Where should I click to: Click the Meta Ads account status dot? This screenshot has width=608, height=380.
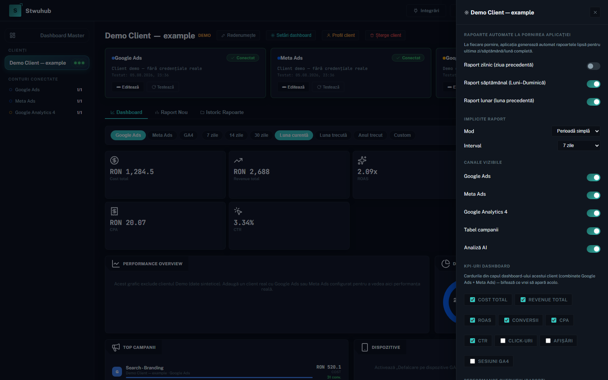point(11,101)
